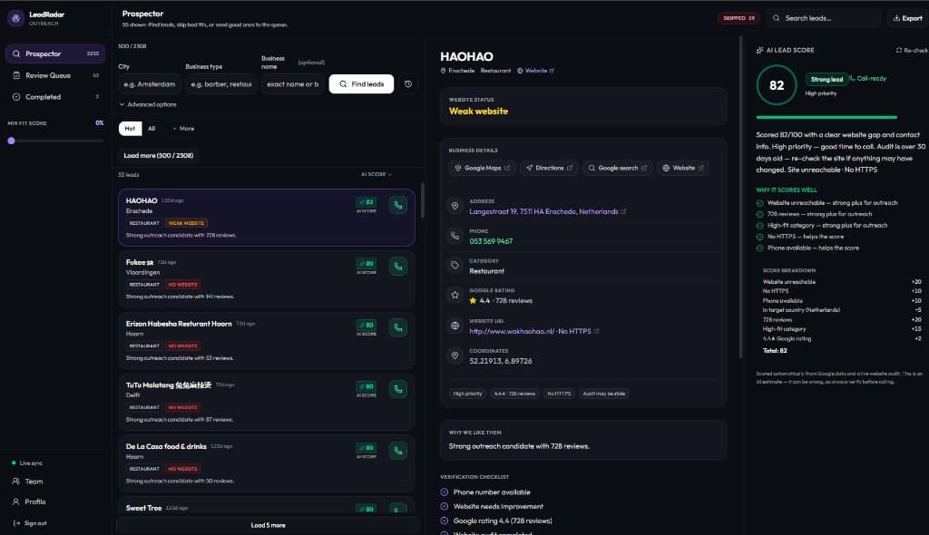Click the No HTTPS tag chip
929x535 pixels.
[x=559, y=394]
